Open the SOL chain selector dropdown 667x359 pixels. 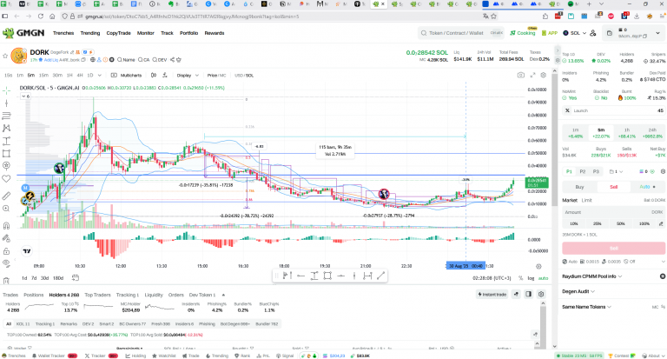click(575, 33)
